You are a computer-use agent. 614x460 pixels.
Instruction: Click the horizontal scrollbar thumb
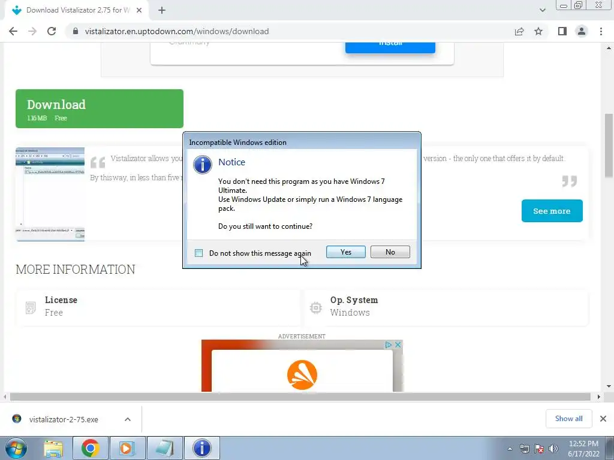click(x=300, y=397)
